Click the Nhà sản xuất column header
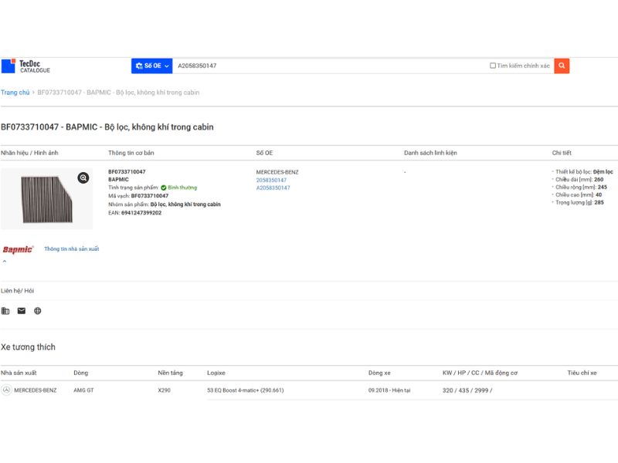 19,373
